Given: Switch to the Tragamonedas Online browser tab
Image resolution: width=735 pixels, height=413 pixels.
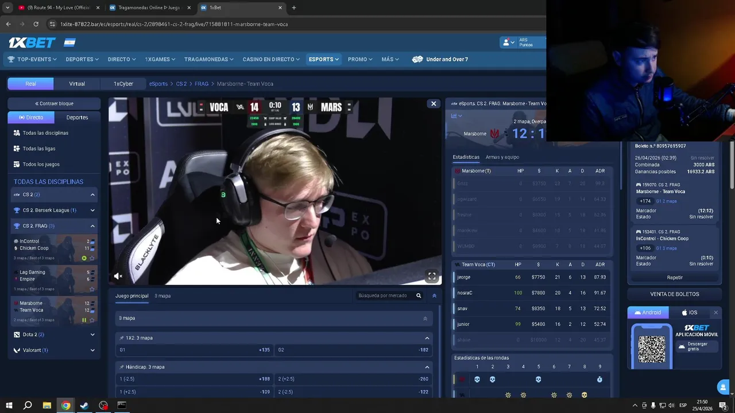Looking at the screenshot, I should [x=149, y=7].
